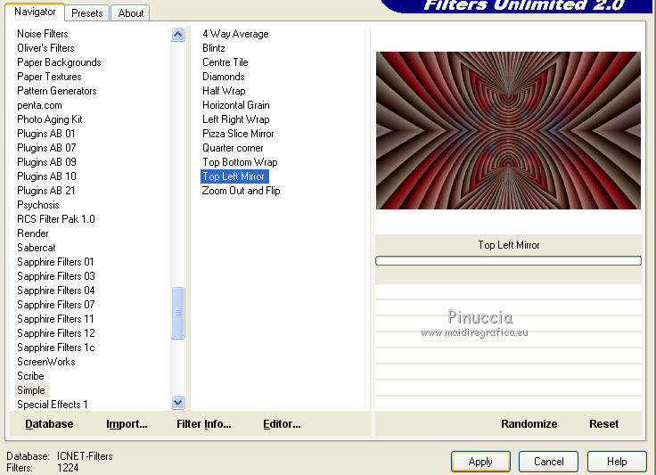The image size is (656, 475).
Task: Click the filter preview image
Action: pyautogui.click(x=508, y=130)
